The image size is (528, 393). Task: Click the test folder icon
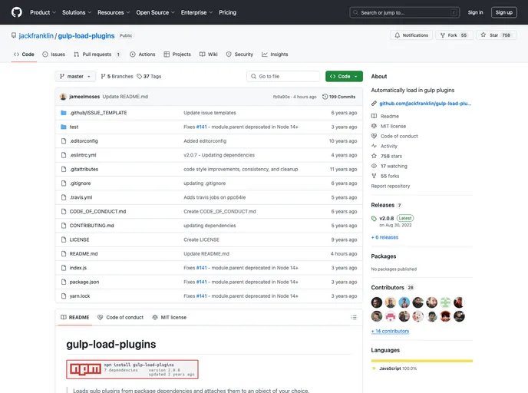click(63, 127)
